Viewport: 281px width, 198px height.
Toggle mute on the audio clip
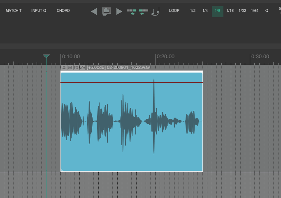(70, 68)
